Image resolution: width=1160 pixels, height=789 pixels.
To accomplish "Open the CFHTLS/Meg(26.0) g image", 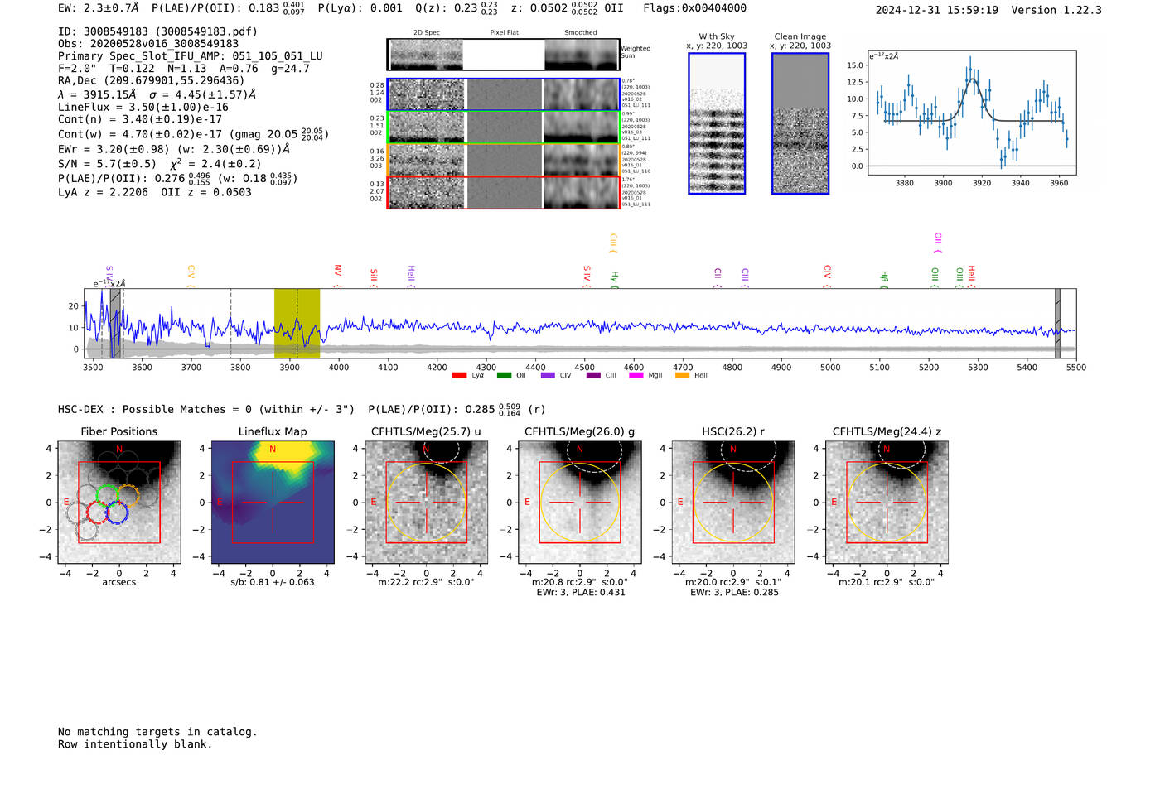I will [x=580, y=502].
